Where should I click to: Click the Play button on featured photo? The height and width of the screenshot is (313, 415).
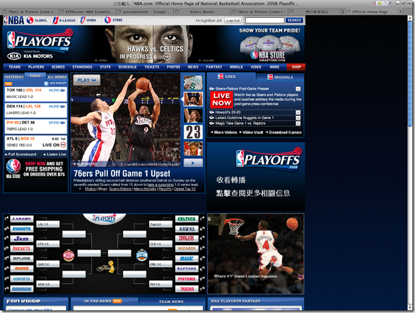(87, 80)
